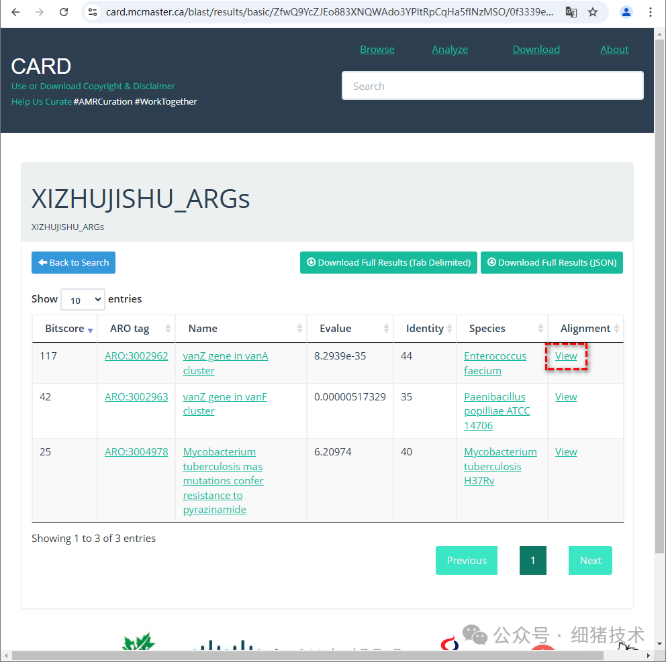Image resolution: width=666 pixels, height=662 pixels.
Task: Open the ARO:3002962 tag link
Action: pos(136,355)
